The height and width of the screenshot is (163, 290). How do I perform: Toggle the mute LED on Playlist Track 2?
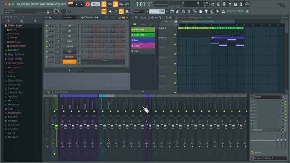pos(175,44)
